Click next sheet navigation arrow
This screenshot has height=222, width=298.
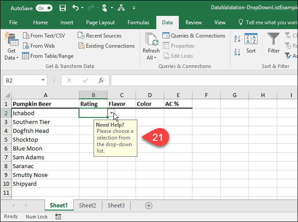(x=26, y=206)
